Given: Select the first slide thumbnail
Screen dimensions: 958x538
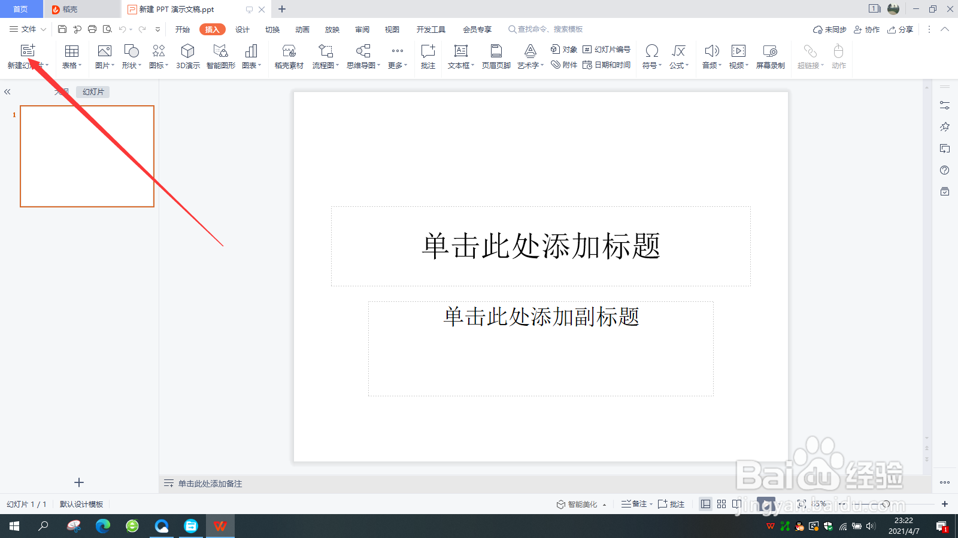Looking at the screenshot, I should coord(87,156).
